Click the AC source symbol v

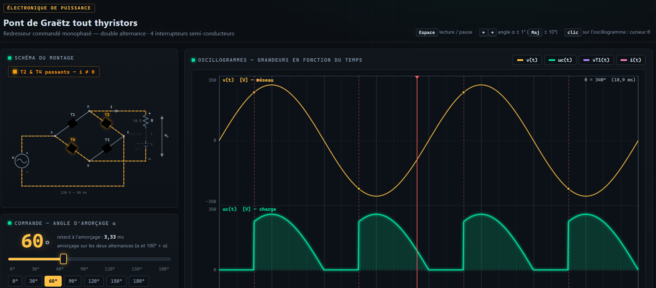coord(22,161)
